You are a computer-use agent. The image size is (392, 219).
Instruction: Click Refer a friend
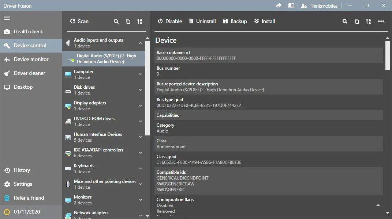point(31,198)
